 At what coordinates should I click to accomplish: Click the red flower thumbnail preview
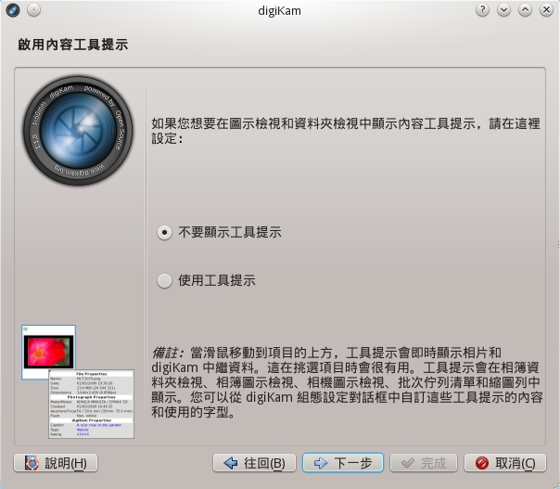point(48,352)
